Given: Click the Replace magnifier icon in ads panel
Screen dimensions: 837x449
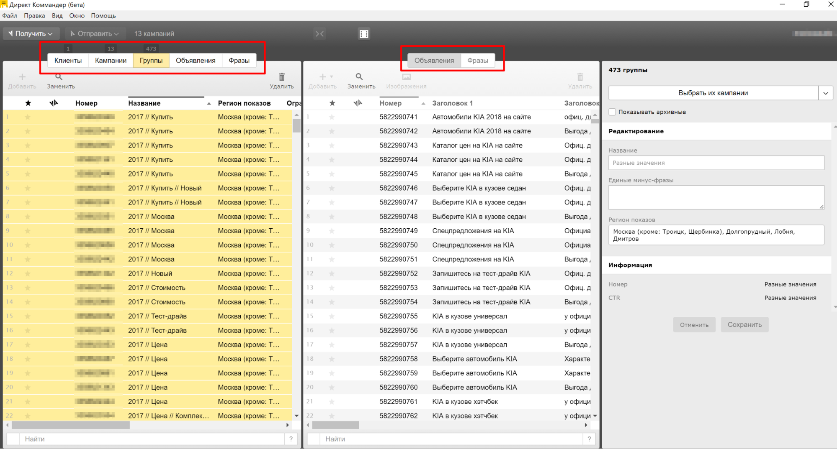Looking at the screenshot, I should tap(359, 77).
